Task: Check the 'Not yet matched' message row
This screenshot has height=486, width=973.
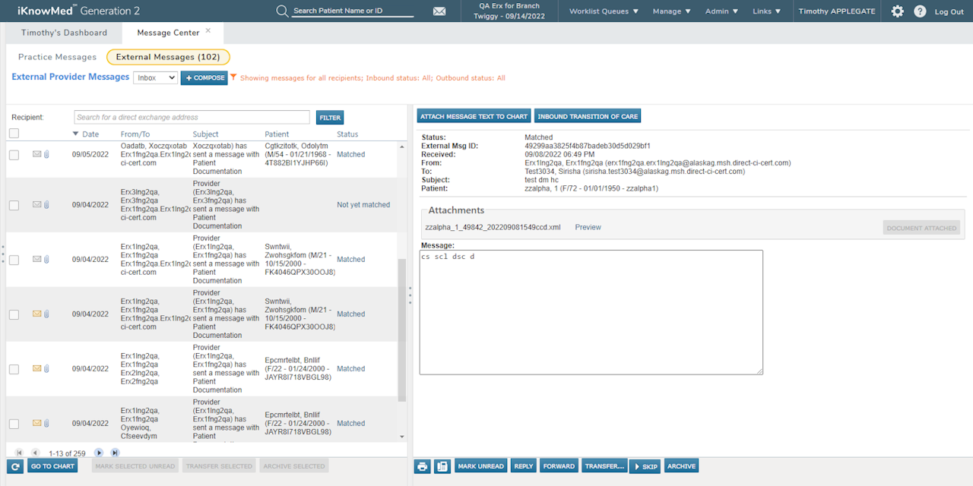Action: tap(14, 205)
